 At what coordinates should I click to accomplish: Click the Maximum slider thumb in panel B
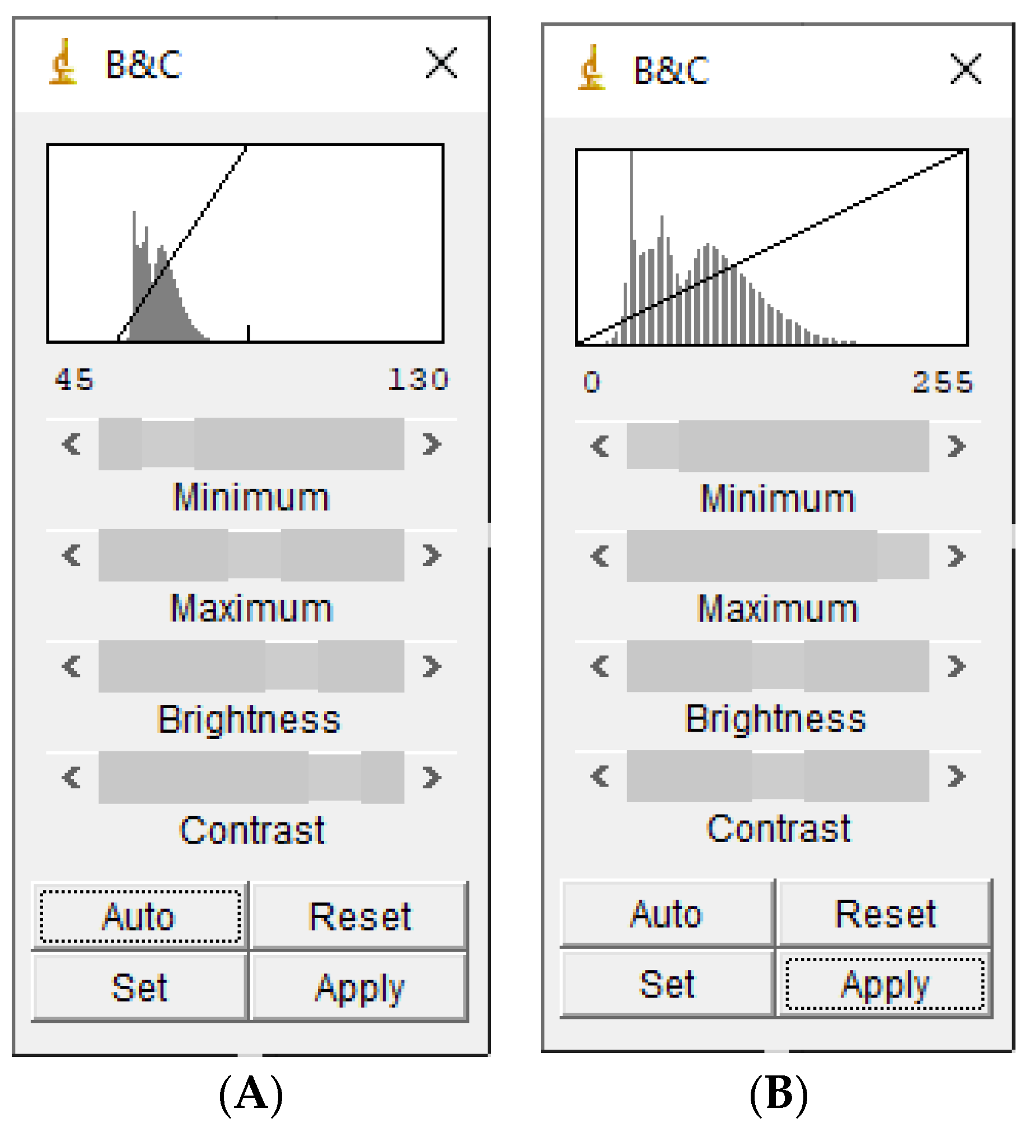[902, 556]
